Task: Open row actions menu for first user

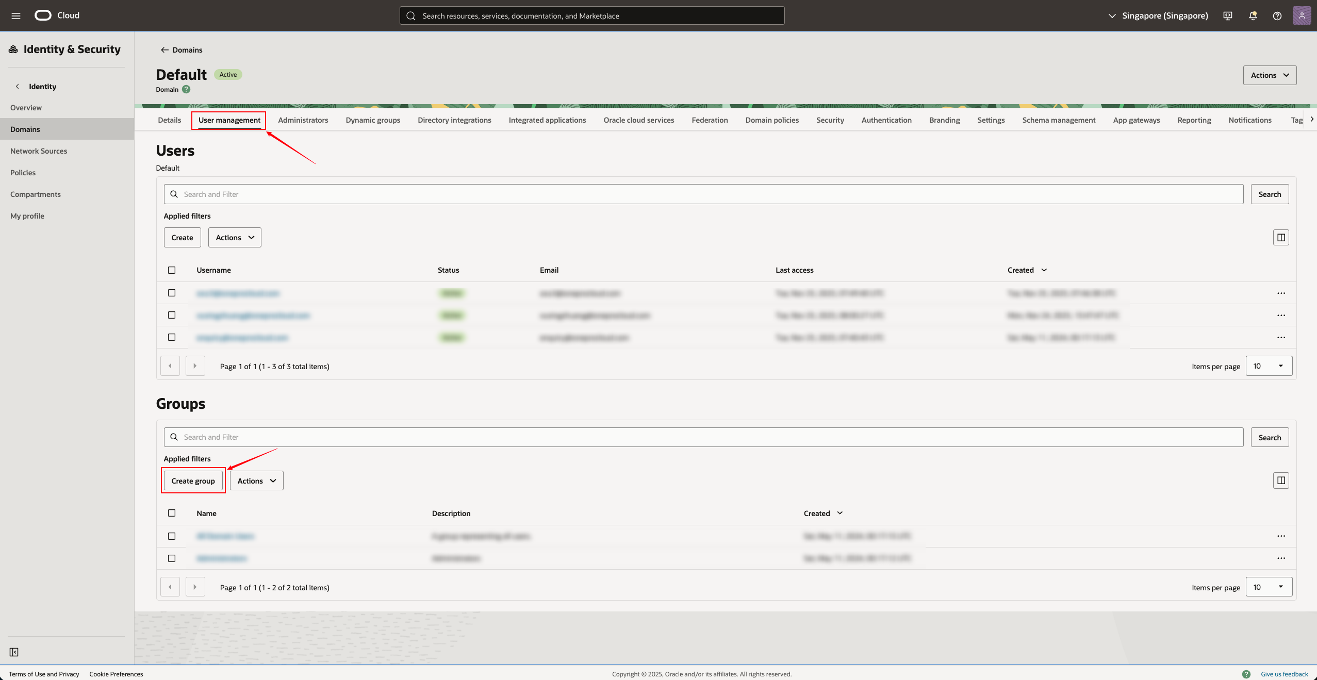Action: tap(1281, 293)
